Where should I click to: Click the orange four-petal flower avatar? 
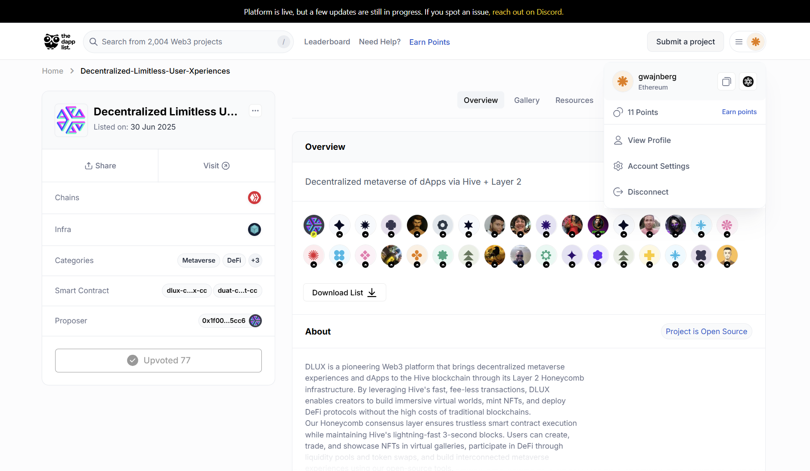417,255
